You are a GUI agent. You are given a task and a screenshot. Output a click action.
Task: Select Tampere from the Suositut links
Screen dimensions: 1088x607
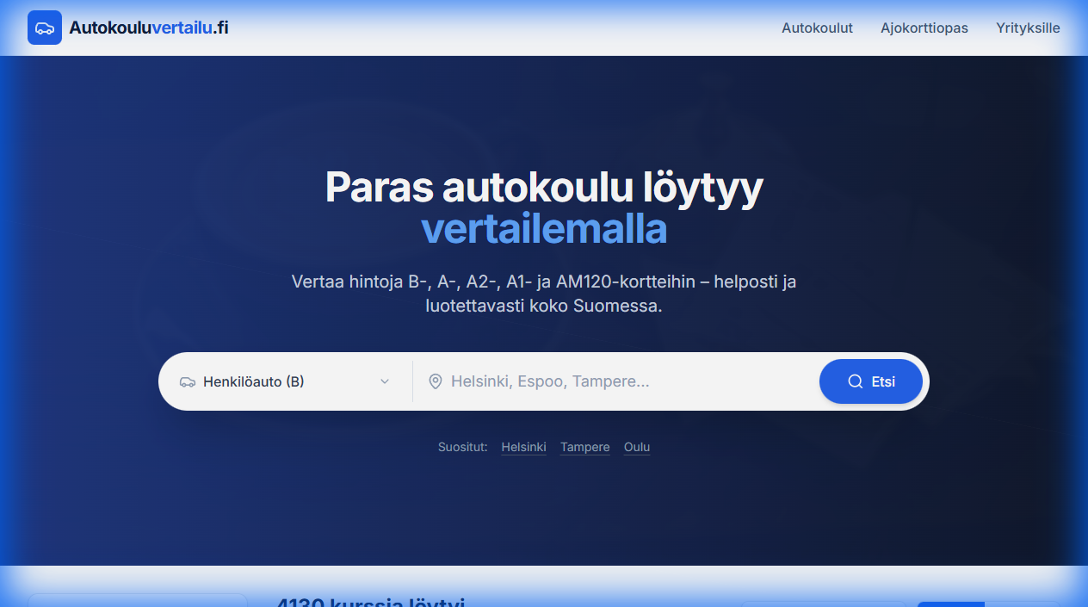point(584,447)
